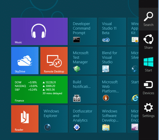Open the Devices charm
This screenshot has height=140, width=159.
tap(148, 87)
